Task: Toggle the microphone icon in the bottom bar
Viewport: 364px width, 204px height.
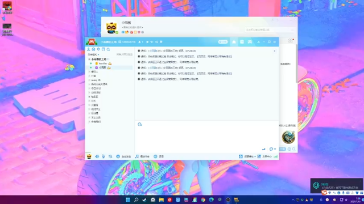Action: point(104,156)
